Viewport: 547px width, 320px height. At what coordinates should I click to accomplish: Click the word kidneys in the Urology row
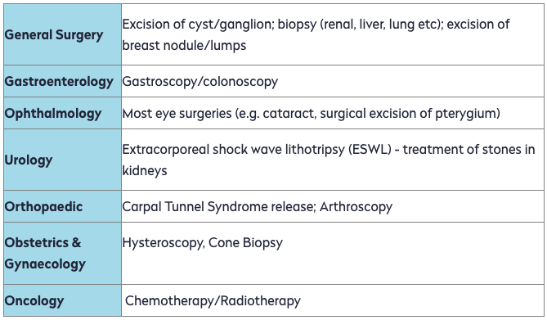click(145, 171)
